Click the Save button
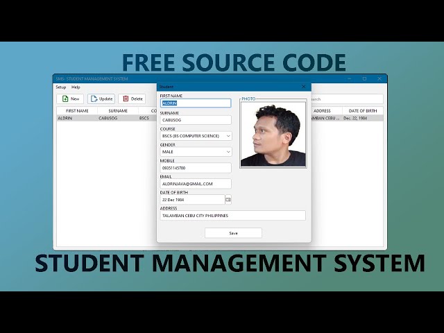 tap(233, 233)
